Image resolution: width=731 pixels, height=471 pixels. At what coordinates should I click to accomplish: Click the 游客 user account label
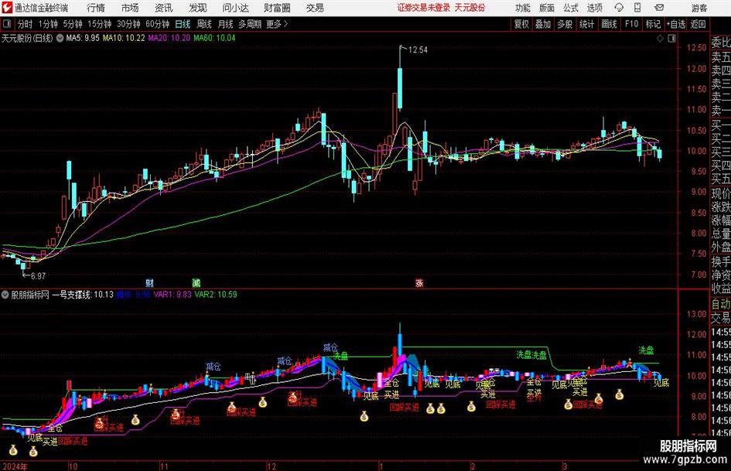tap(699, 8)
